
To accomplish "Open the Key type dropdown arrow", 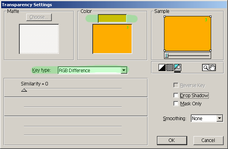I will click(x=124, y=70).
